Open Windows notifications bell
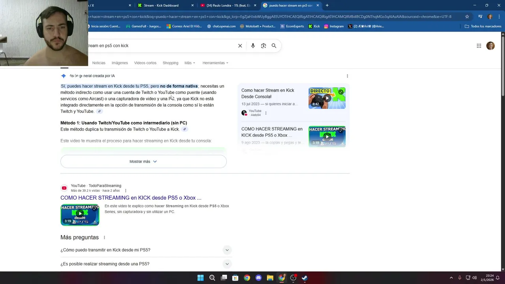The image size is (505, 284). (498, 278)
